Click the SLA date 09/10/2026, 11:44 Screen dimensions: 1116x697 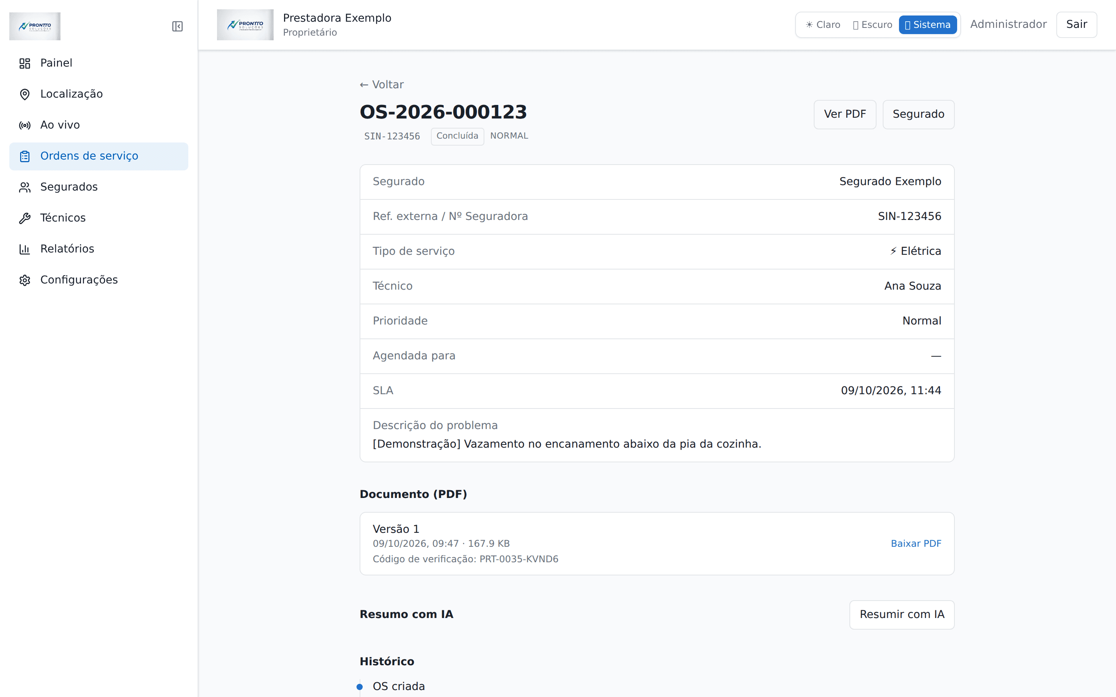pos(891,391)
